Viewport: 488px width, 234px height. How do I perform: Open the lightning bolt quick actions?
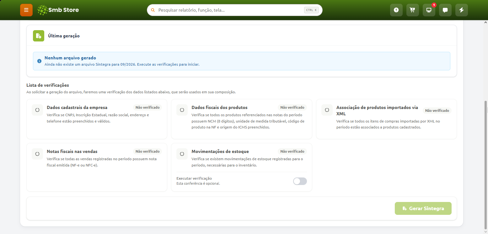[462, 10]
